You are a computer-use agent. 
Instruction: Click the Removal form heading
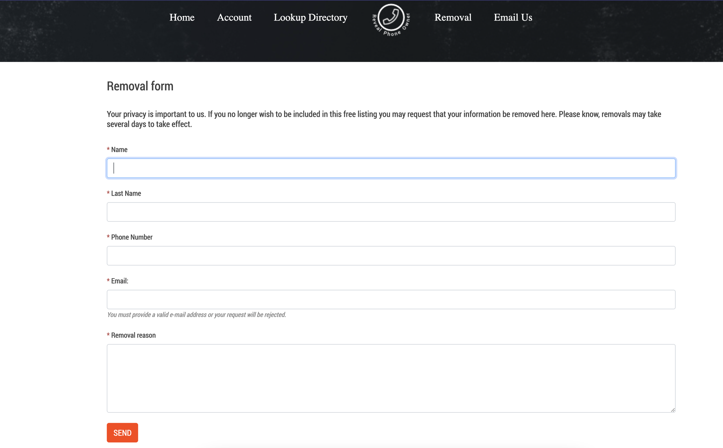(x=140, y=86)
